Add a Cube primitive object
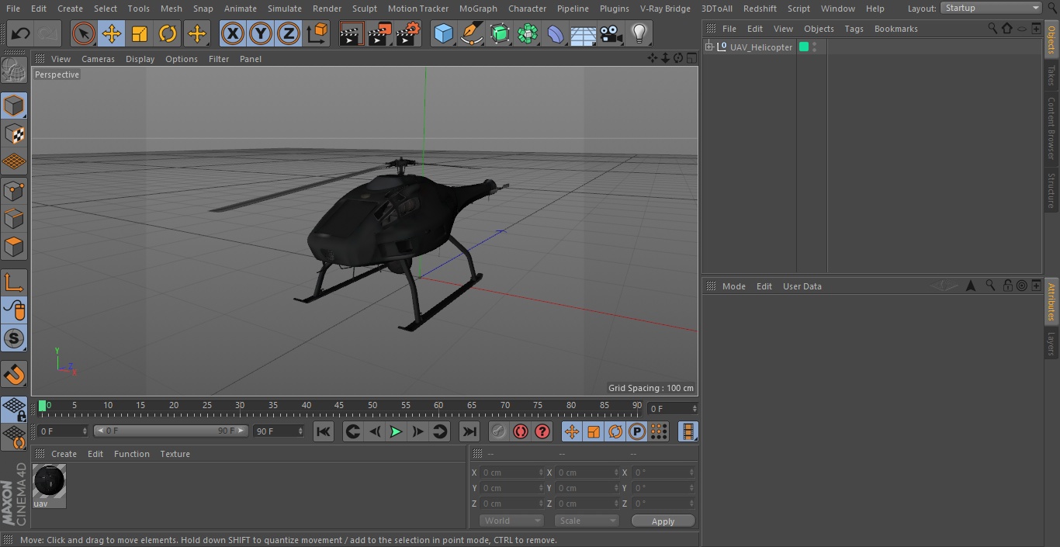The height and width of the screenshot is (547, 1060). tap(443, 33)
